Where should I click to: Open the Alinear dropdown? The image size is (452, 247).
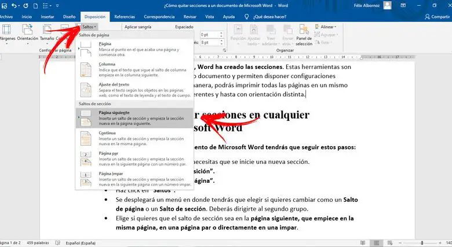326,27
